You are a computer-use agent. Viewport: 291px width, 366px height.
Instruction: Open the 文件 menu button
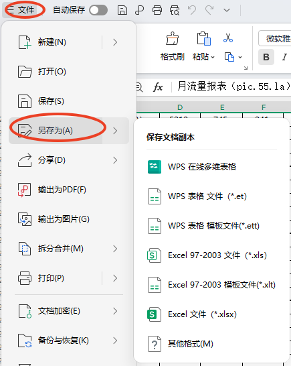pyautogui.click(x=21, y=10)
